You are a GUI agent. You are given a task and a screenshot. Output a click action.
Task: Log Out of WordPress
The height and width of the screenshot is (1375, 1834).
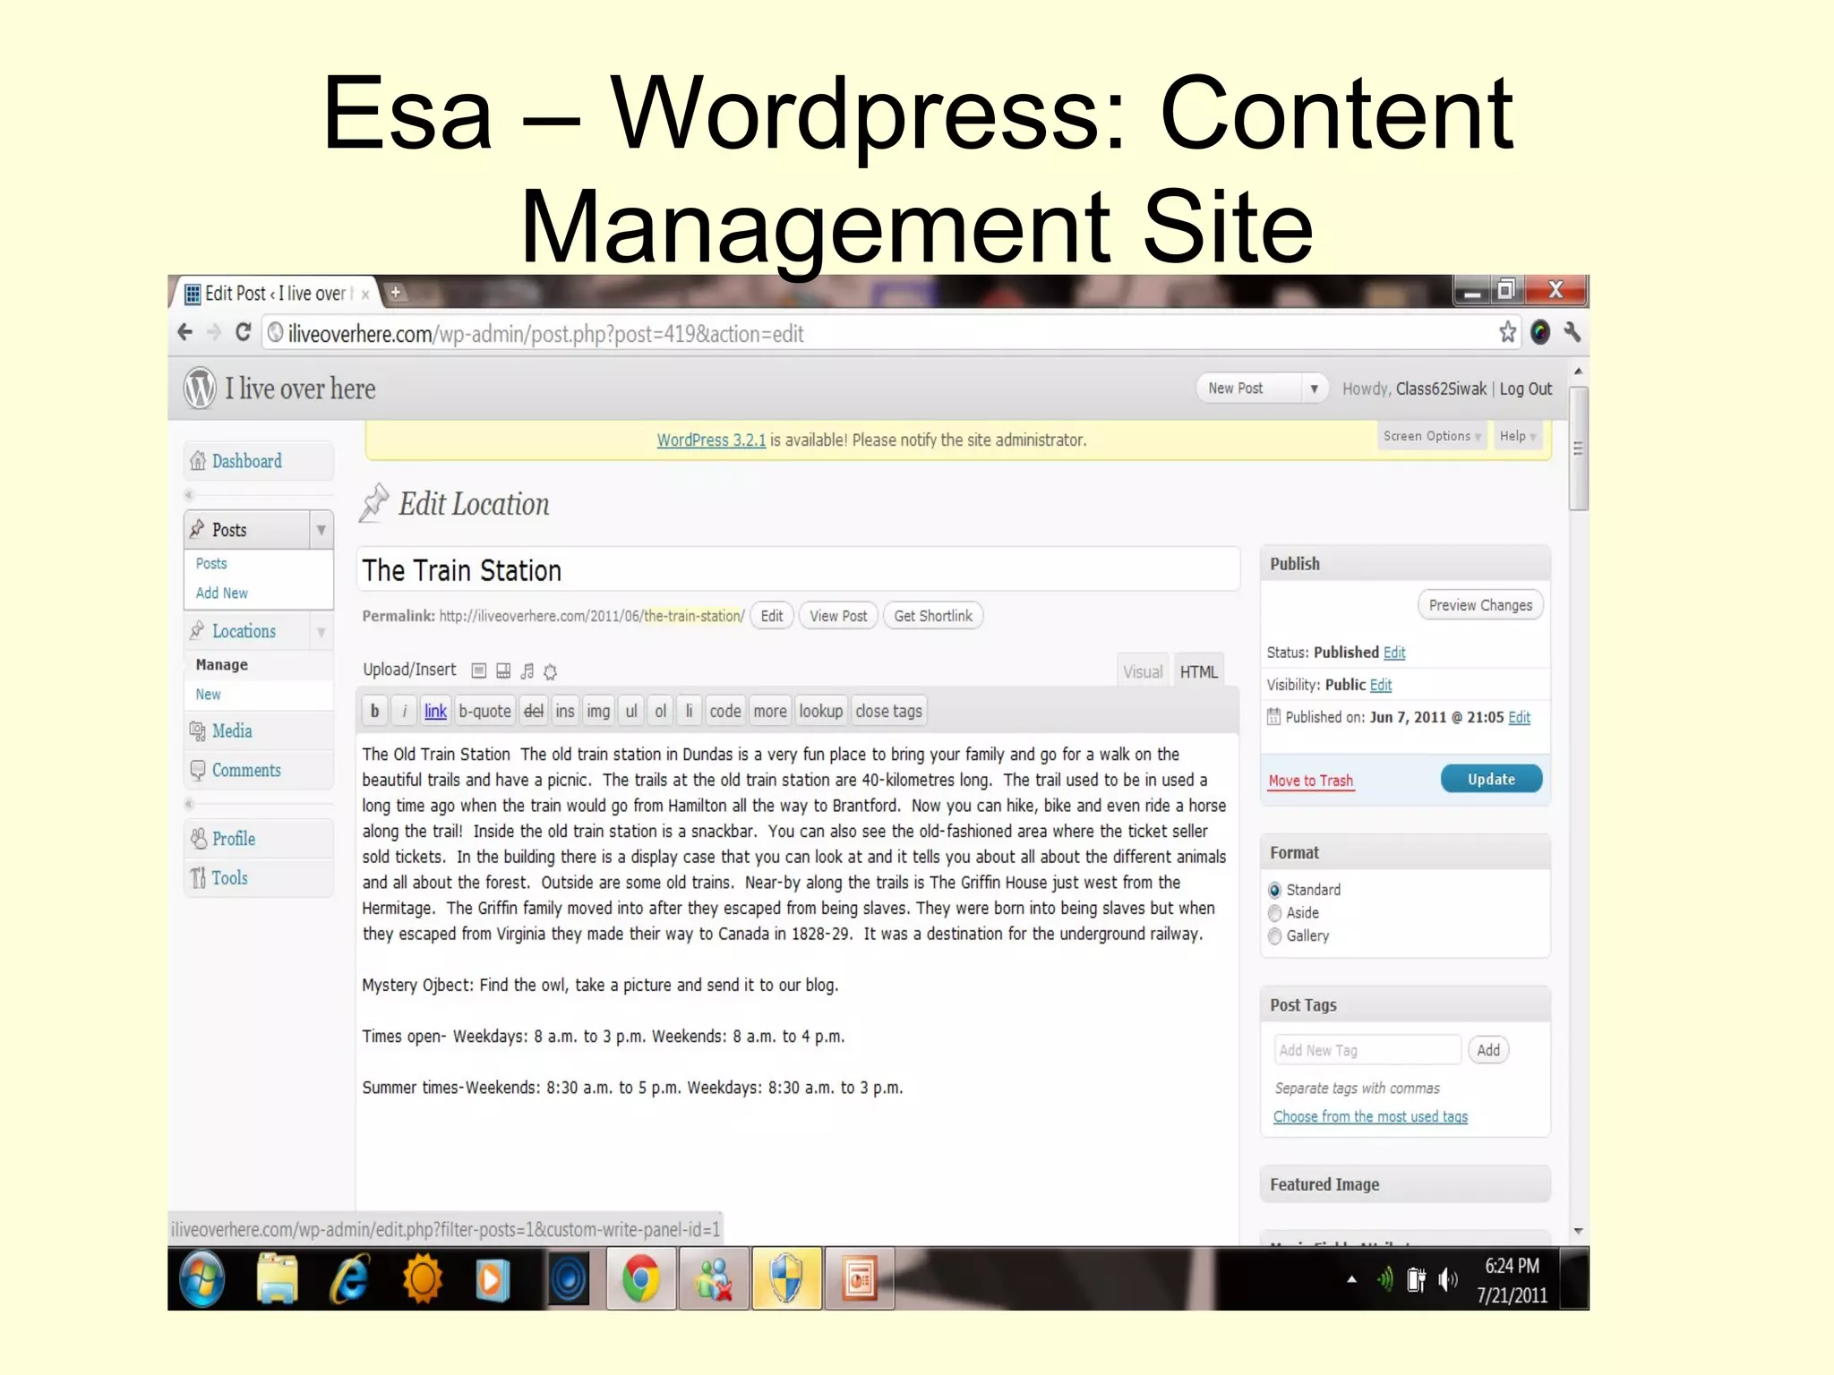(1526, 389)
